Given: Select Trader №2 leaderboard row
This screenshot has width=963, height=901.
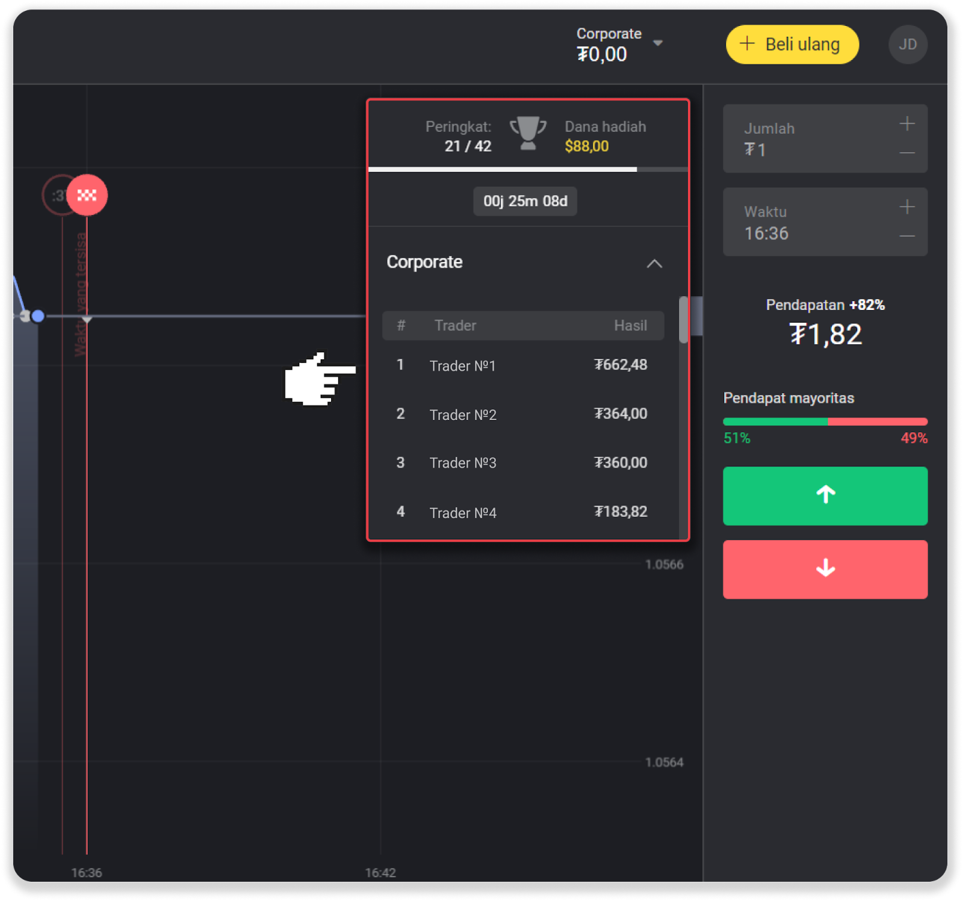Looking at the screenshot, I should pyautogui.click(x=522, y=414).
